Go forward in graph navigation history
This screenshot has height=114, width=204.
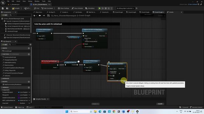click(44, 16)
